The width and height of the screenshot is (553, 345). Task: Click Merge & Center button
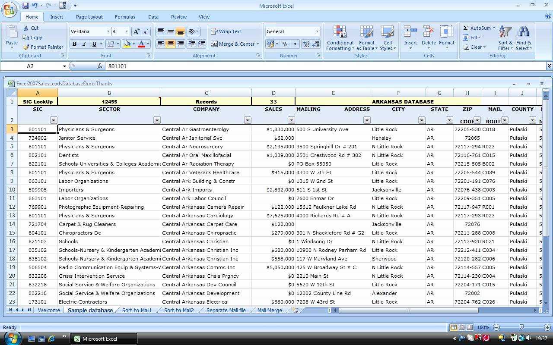tap(232, 44)
